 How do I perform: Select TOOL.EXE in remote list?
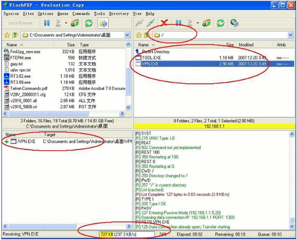tap(214, 58)
